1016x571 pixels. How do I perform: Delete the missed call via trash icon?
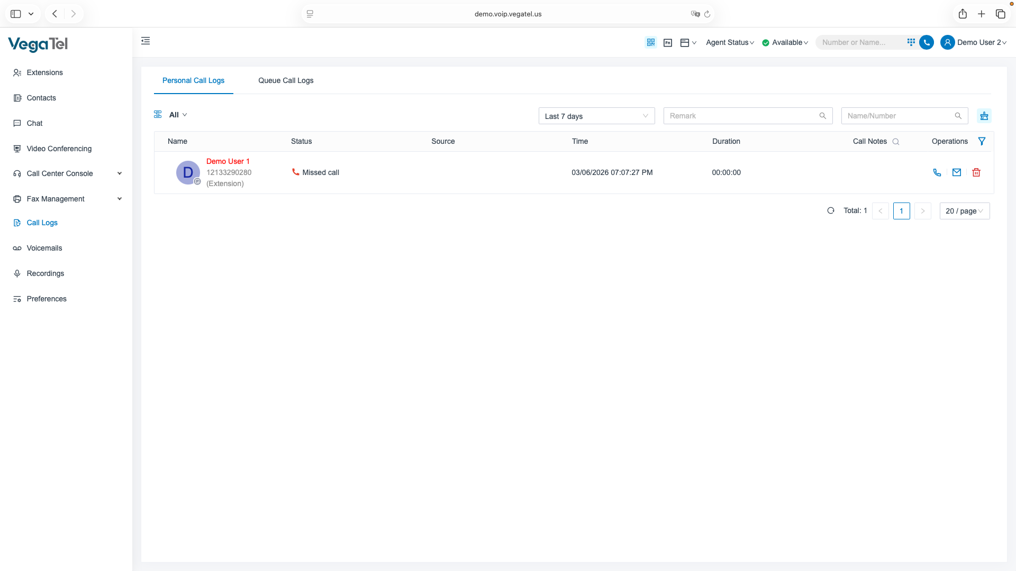[976, 172]
